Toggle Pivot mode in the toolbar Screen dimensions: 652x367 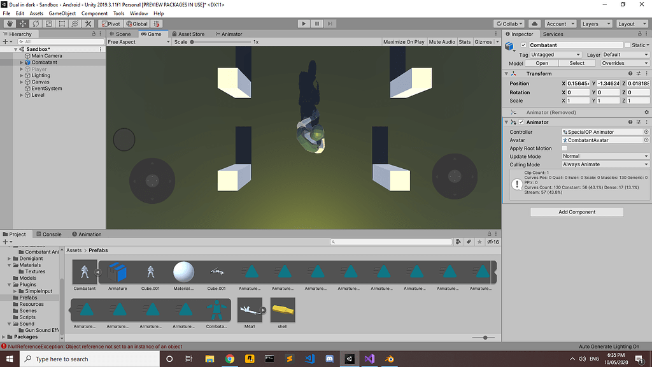[x=110, y=24]
